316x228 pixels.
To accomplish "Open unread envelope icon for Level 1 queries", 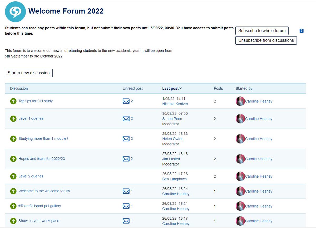I will coord(126,119).
